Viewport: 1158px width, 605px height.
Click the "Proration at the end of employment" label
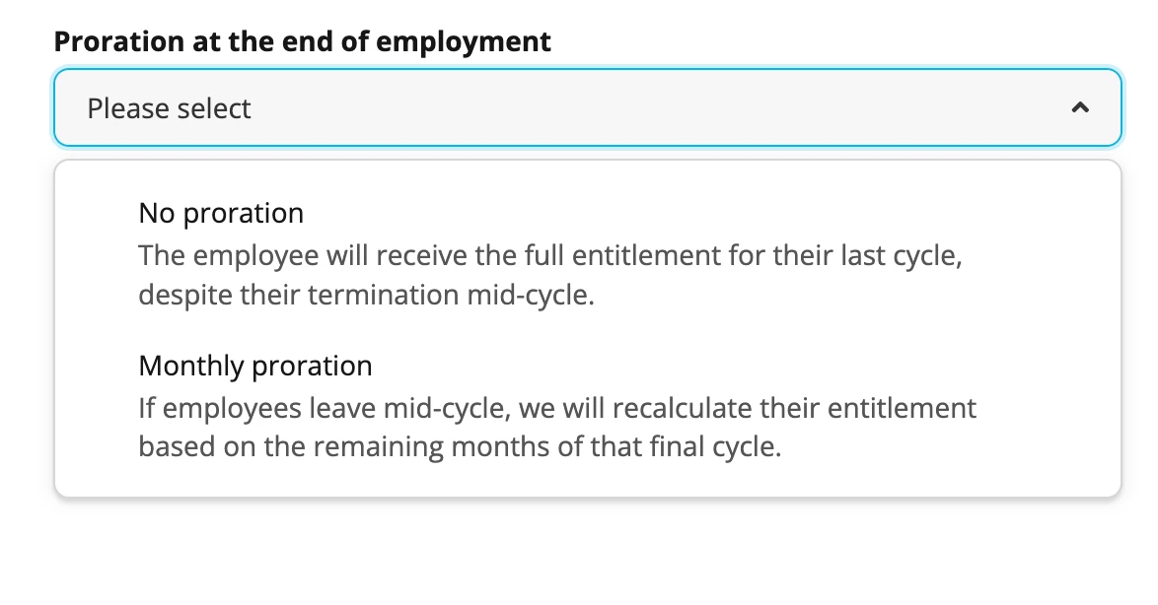302,41
